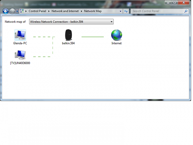Viewport: 193px width, 145px height.
Task: Click the Network Map breadcrumb
Action: (93, 11)
